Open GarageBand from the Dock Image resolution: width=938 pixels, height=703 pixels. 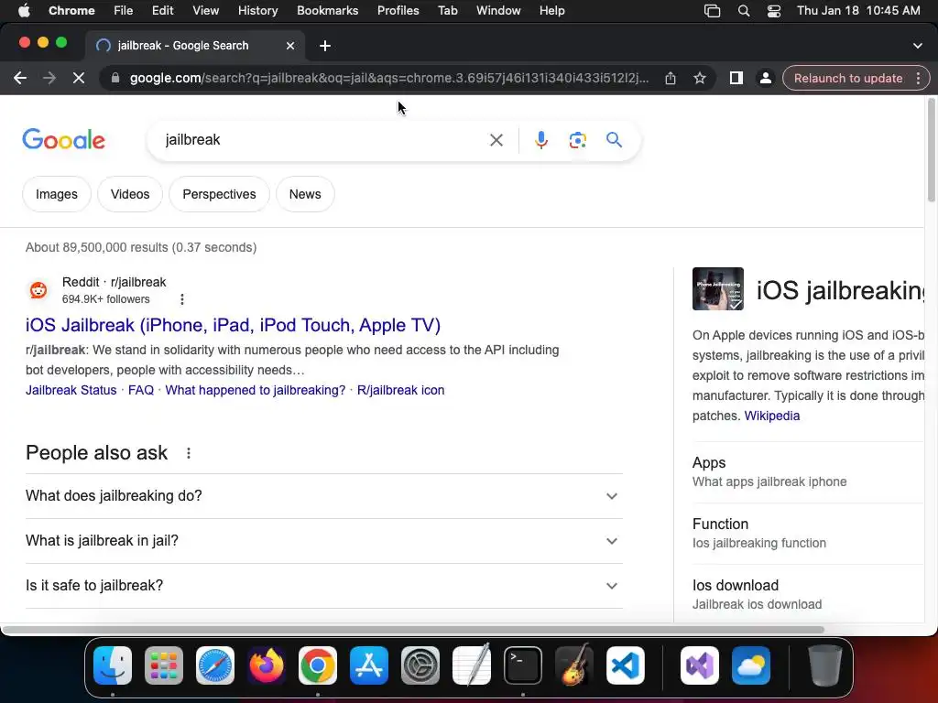(x=574, y=665)
